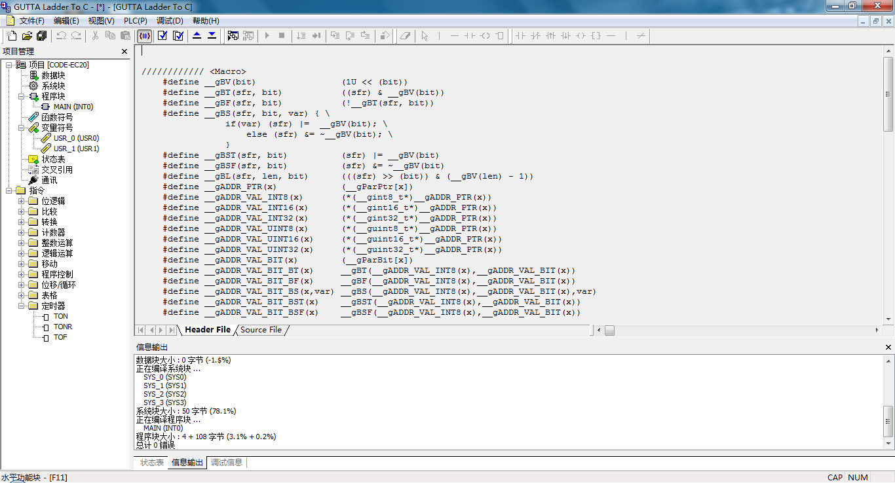Insert a normally closed contact symbol
This screenshot has width=895, height=483.
tap(535, 35)
